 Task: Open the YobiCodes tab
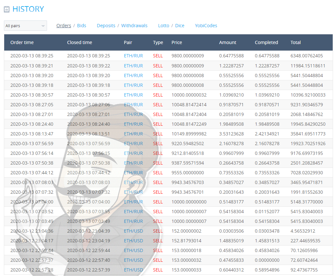(x=206, y=26)
